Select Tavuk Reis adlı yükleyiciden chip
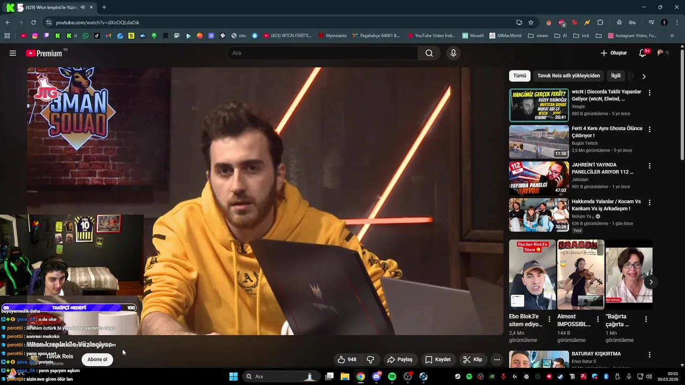Viewport: 685px width, 385px height. 568,76
